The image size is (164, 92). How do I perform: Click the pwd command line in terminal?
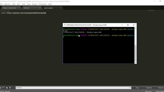65,31
